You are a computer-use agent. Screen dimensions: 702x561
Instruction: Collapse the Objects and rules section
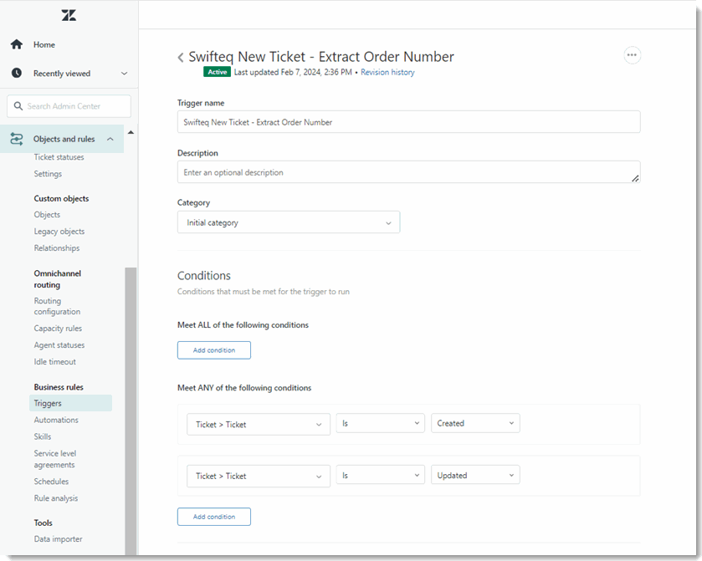click(x=110, y=139)
